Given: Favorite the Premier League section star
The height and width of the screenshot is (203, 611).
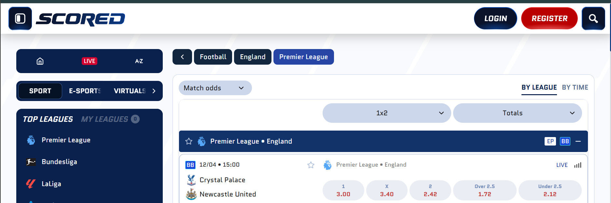Looking at the screenshot, I should (x=189, y=141).
